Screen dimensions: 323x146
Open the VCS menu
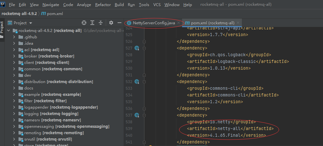157,4
